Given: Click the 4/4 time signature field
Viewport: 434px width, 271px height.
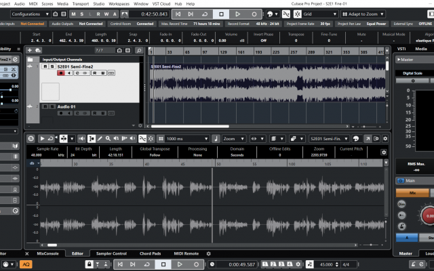Looking at the screenshot, I should point(346,264).
